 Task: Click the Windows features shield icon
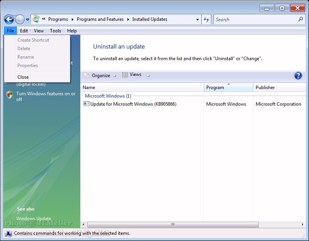[x=10, y=95]
